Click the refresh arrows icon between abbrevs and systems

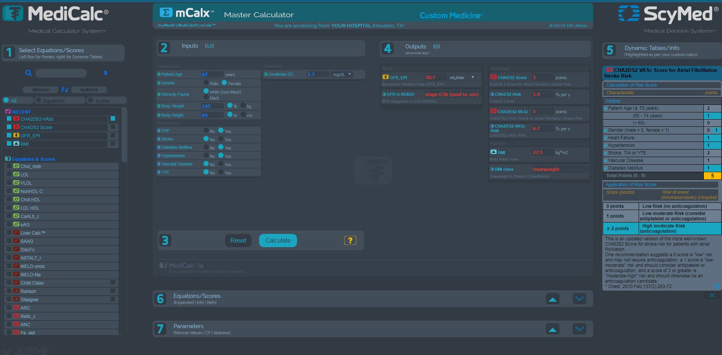[65, 90]
